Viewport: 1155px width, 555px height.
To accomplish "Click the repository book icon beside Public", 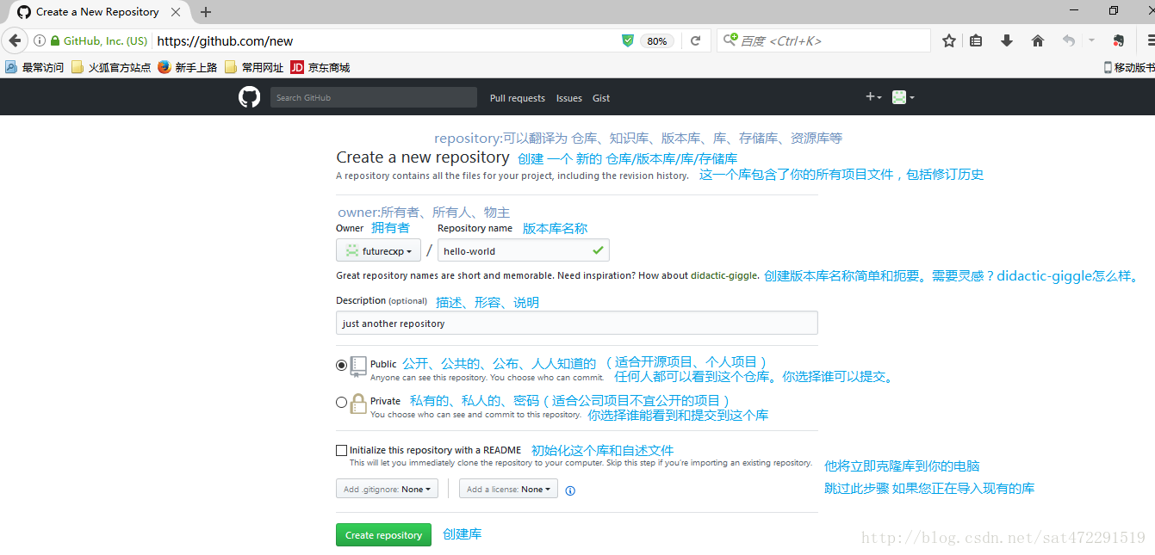I will click(x=358, y=367).
